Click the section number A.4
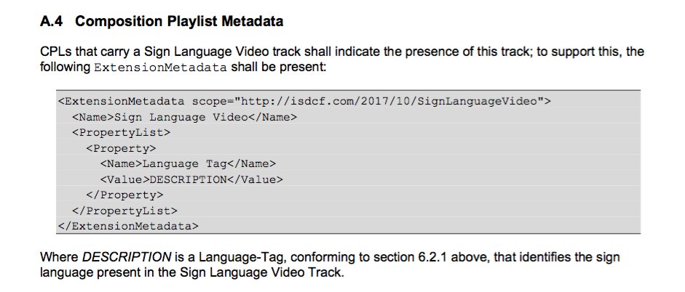This screenshot has width=685, height=292. [x=52, y=22]
